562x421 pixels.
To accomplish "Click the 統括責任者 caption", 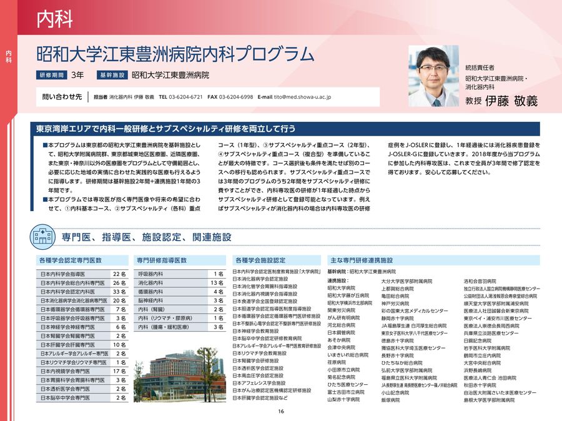I will (x=480, y=67).
